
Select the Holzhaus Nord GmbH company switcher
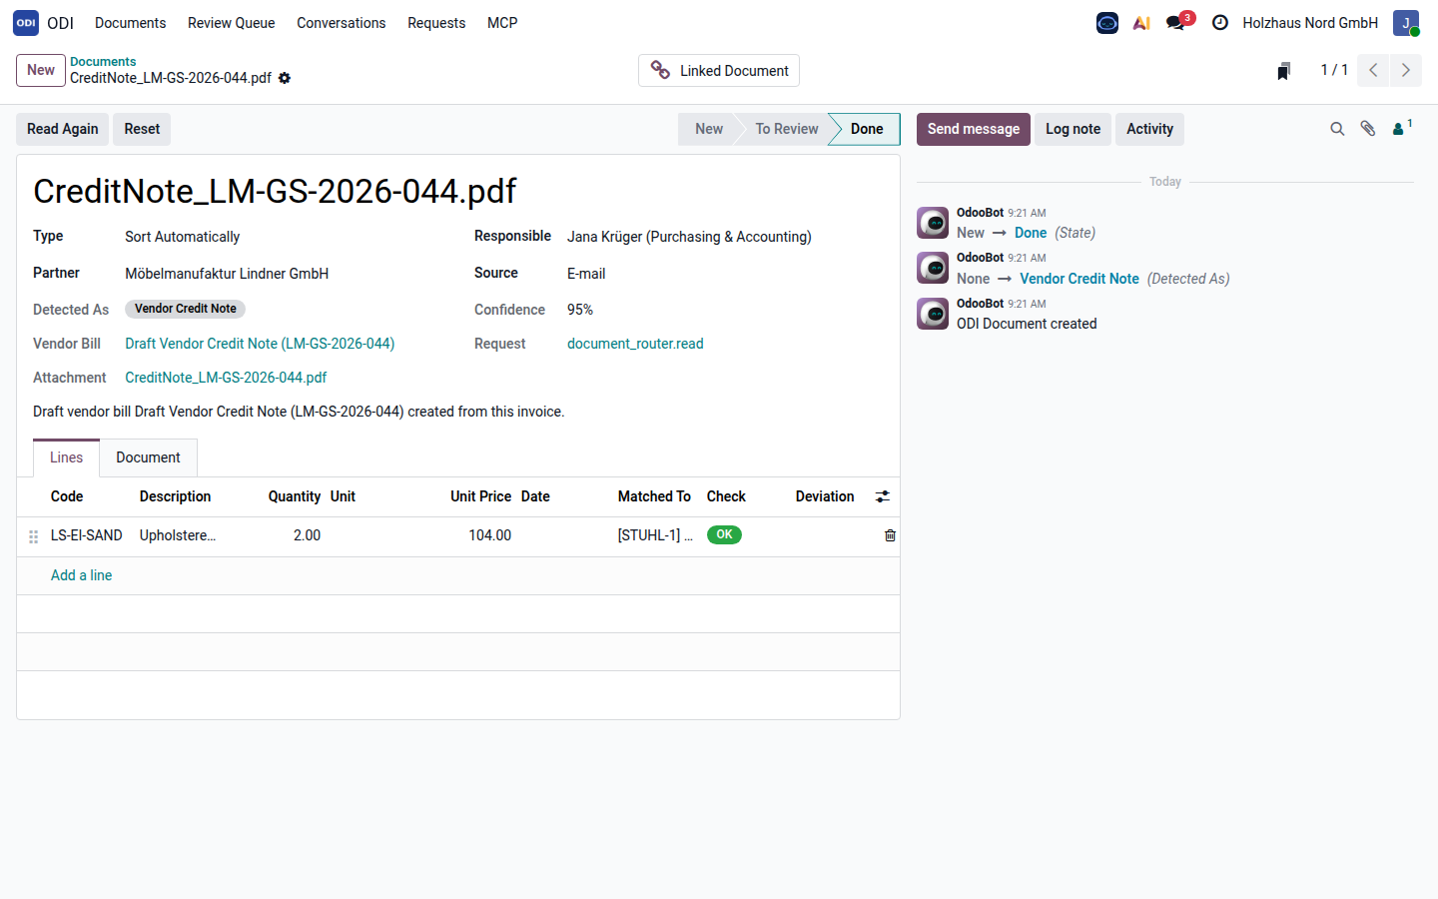coord(1310,23)
